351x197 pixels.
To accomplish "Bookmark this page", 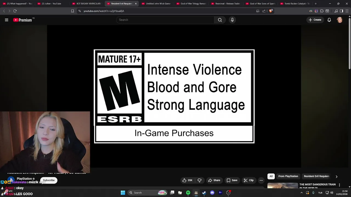I will click(x=72, y=11).
